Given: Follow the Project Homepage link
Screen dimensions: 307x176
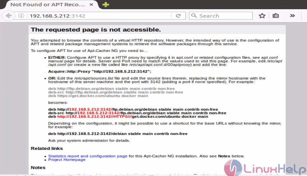Looking at the screenshot, I should [67, 160].
